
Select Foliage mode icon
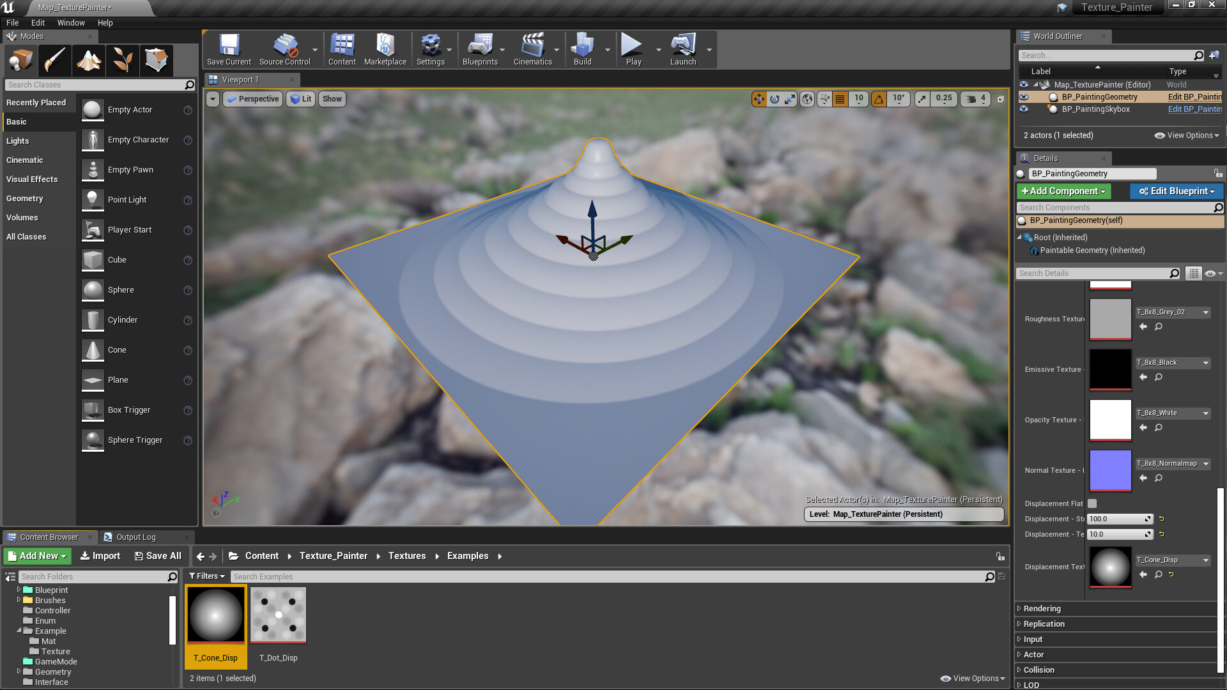tap(123, 61)
